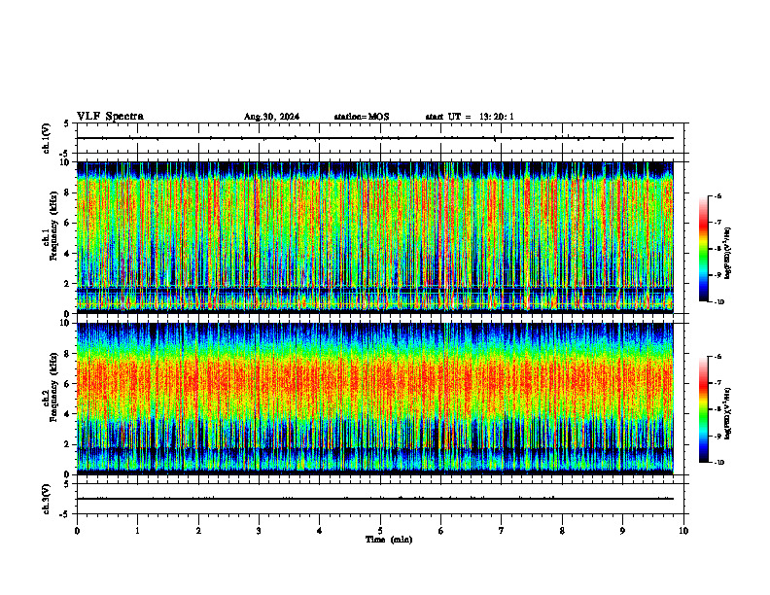770x595 pixels.
Task: Click the "start UT = 13:20:1" header text
Action: pos(470,117)
